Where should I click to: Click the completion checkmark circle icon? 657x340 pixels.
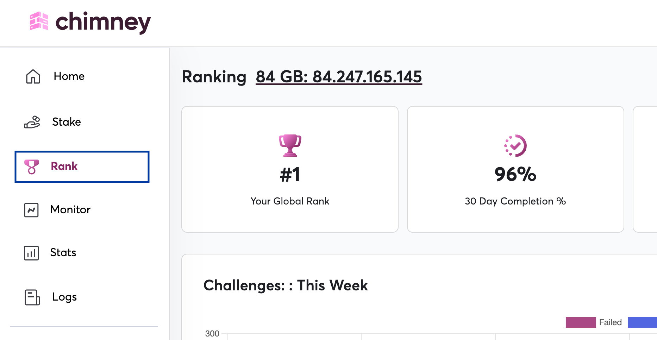tap(515, 145)
